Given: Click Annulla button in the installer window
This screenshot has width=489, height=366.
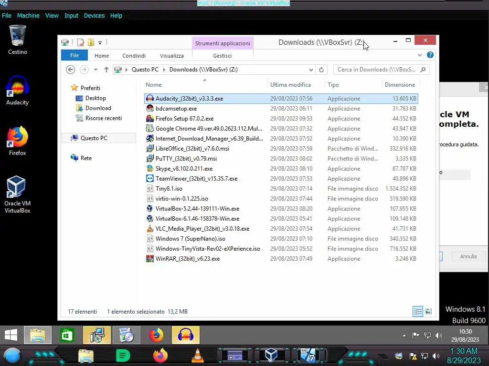Looking at the screenshot, I should [468, 256].
